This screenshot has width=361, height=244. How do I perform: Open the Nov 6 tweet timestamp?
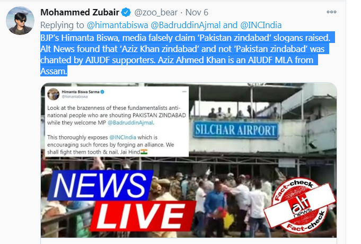point(197,12)
